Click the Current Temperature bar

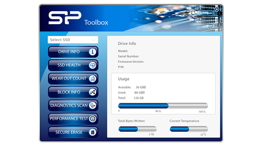(189, 129)
